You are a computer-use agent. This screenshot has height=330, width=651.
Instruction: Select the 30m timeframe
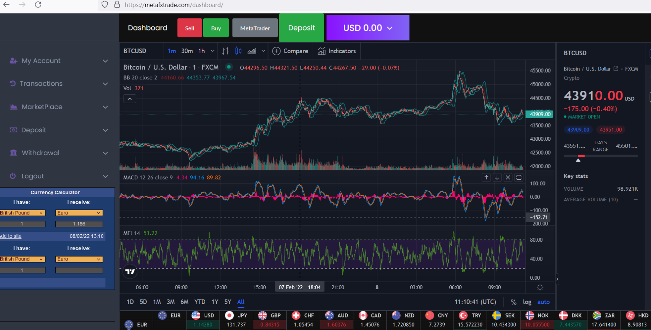187,51
